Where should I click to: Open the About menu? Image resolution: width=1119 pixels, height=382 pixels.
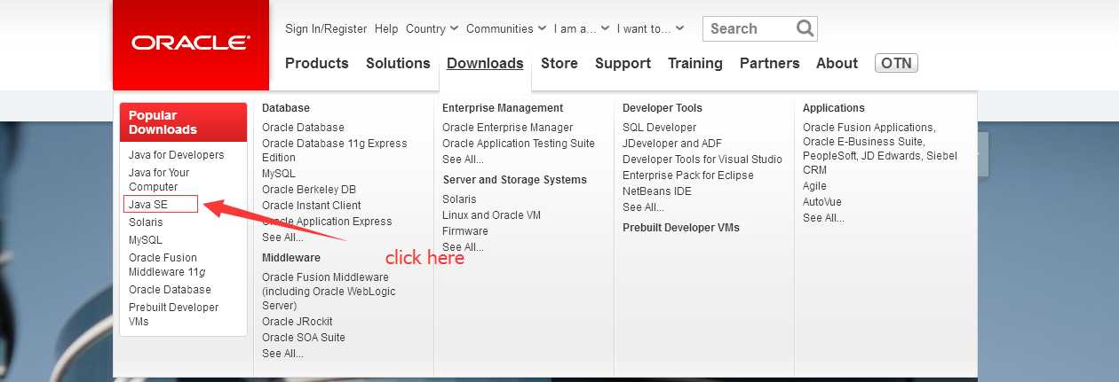(x=837, y=63)
